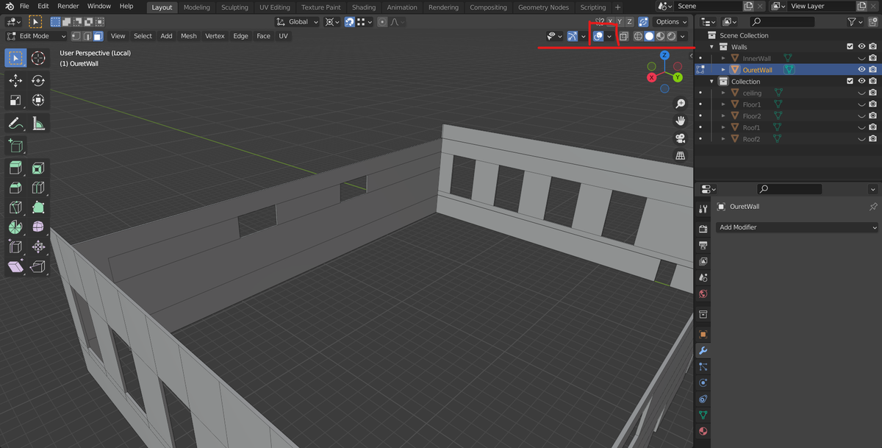Open the File menu
This screenshot has width=882, height=448.
pos(24,7)
